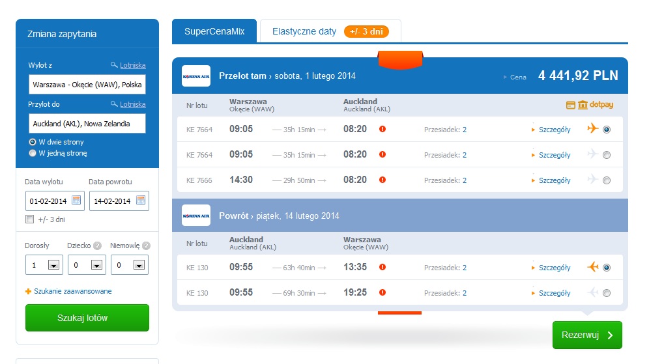Expand Szczegóły for the KE 7666 flight
664x364 pixels.
(x=555, y=180)
